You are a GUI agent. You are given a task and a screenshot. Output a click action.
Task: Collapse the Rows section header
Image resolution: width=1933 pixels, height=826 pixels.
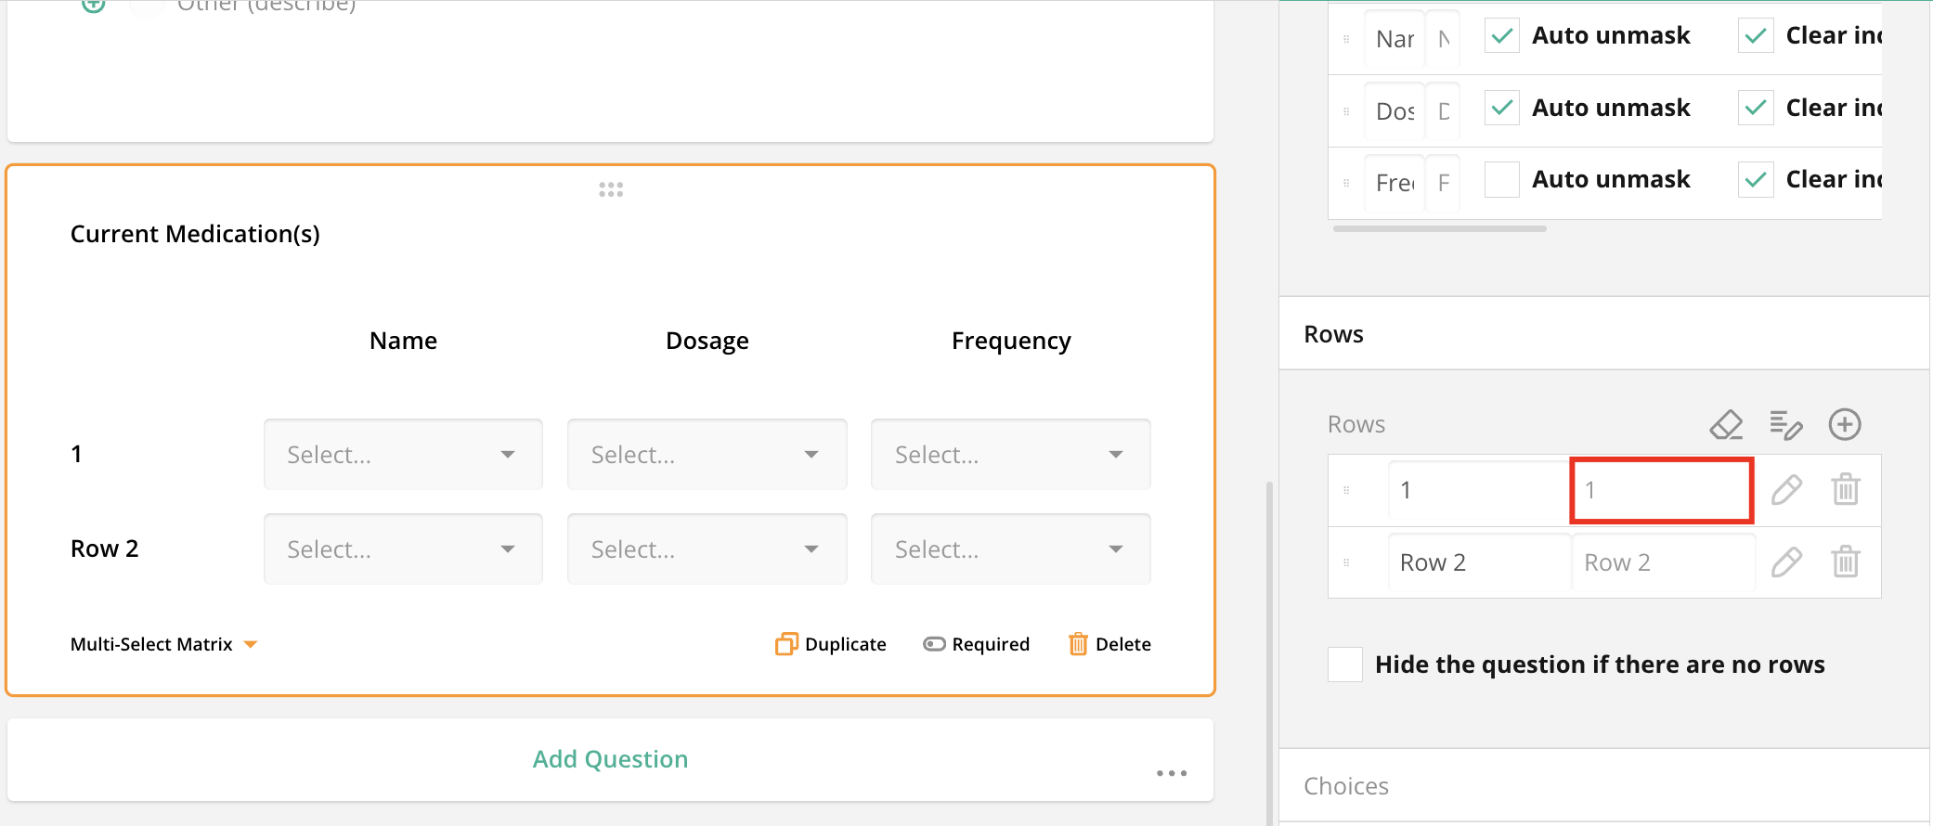(x=1333, y=334)
